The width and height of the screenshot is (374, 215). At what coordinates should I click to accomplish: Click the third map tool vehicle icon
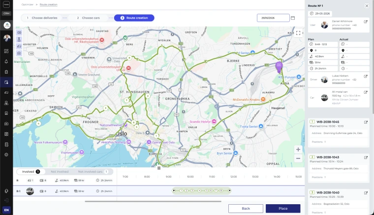19,46
